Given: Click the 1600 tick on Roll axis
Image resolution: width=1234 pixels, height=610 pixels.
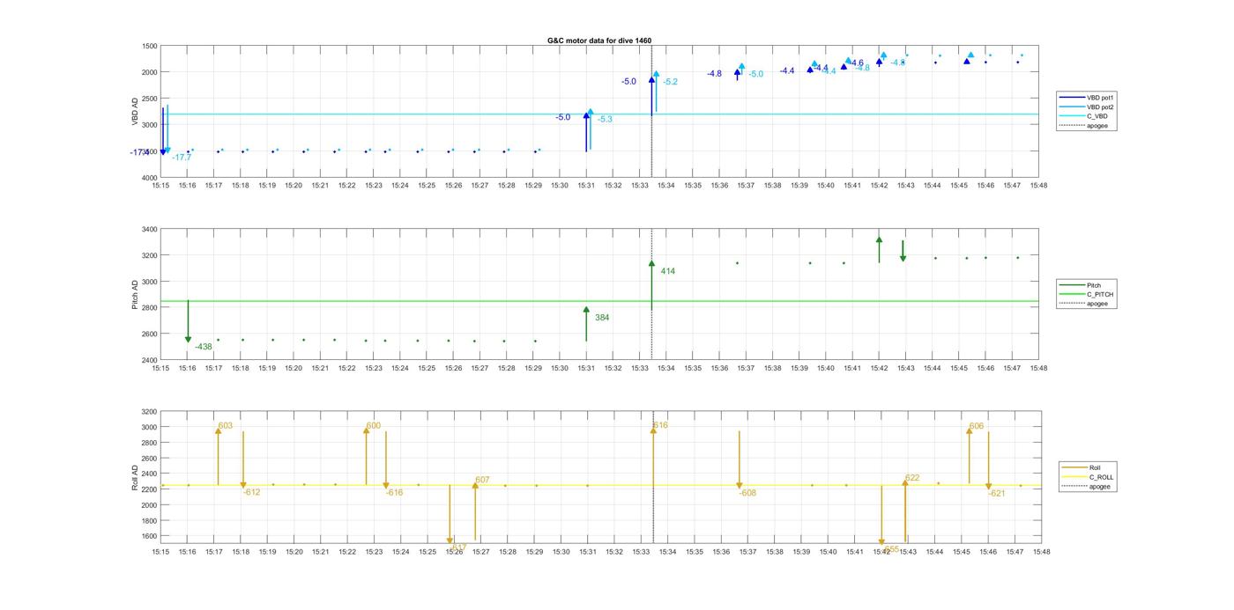Looking at the screenshot, I should pos(150,536).
